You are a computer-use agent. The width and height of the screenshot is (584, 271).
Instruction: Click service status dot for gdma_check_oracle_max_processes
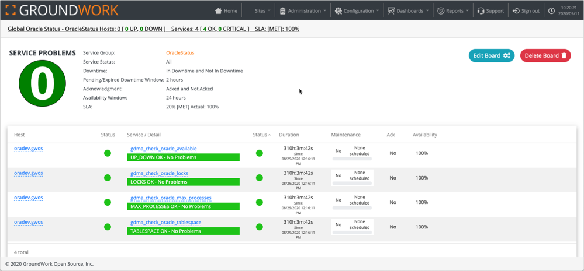[x=260, y=202]
